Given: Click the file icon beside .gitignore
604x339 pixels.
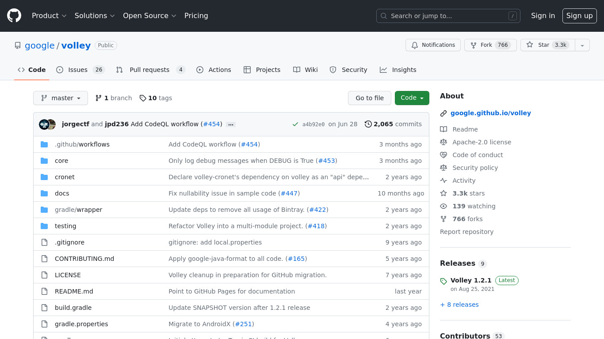Looking at the screenshot, I should coord(44,242).
